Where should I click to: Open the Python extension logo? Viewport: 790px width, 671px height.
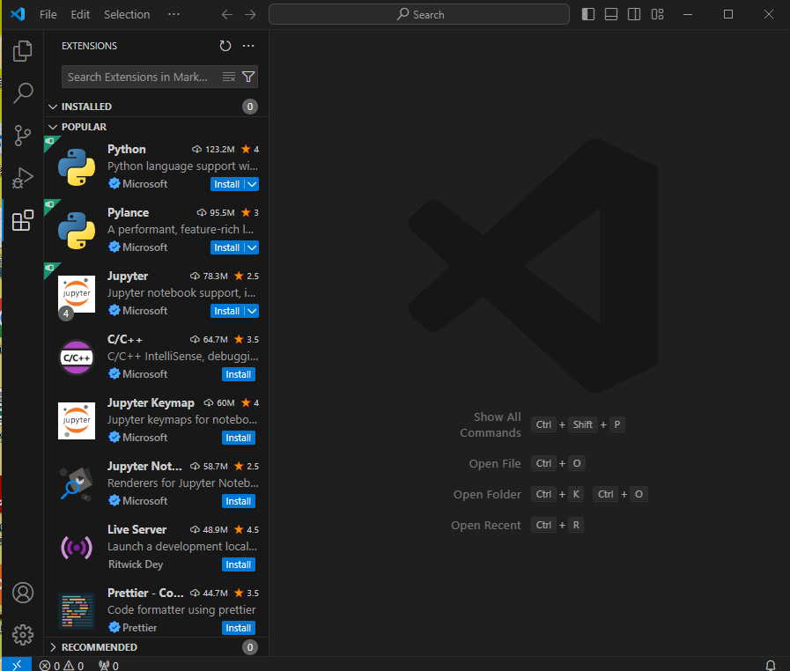[77, 167]
